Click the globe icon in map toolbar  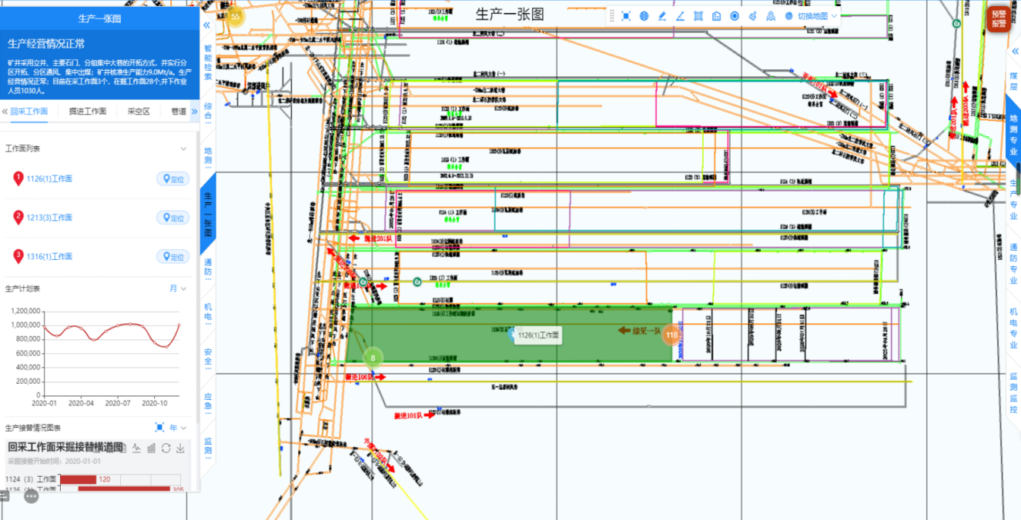pos(644,16)
